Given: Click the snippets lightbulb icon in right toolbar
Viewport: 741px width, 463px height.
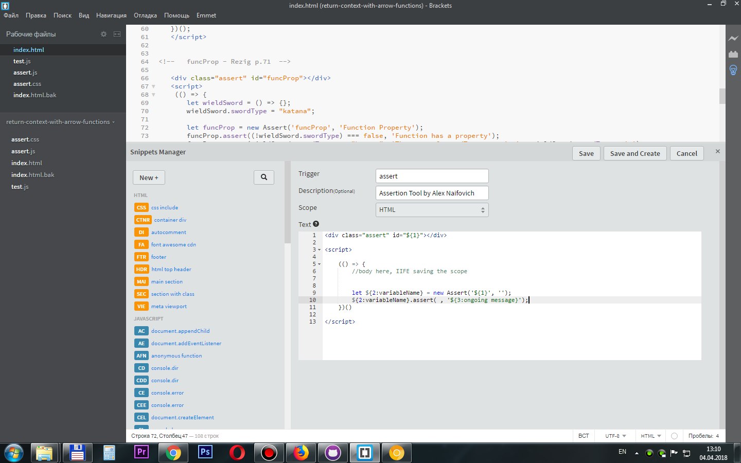Looking at the screenshot, I should 733,70.
